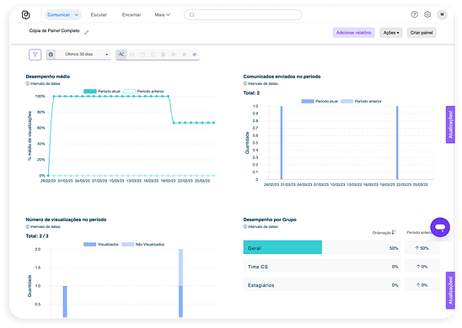The width and height of the screenshot is (462, 328).
Task: Click info icon under Desempenho por Grupo
Action: (x=244, y=226)
